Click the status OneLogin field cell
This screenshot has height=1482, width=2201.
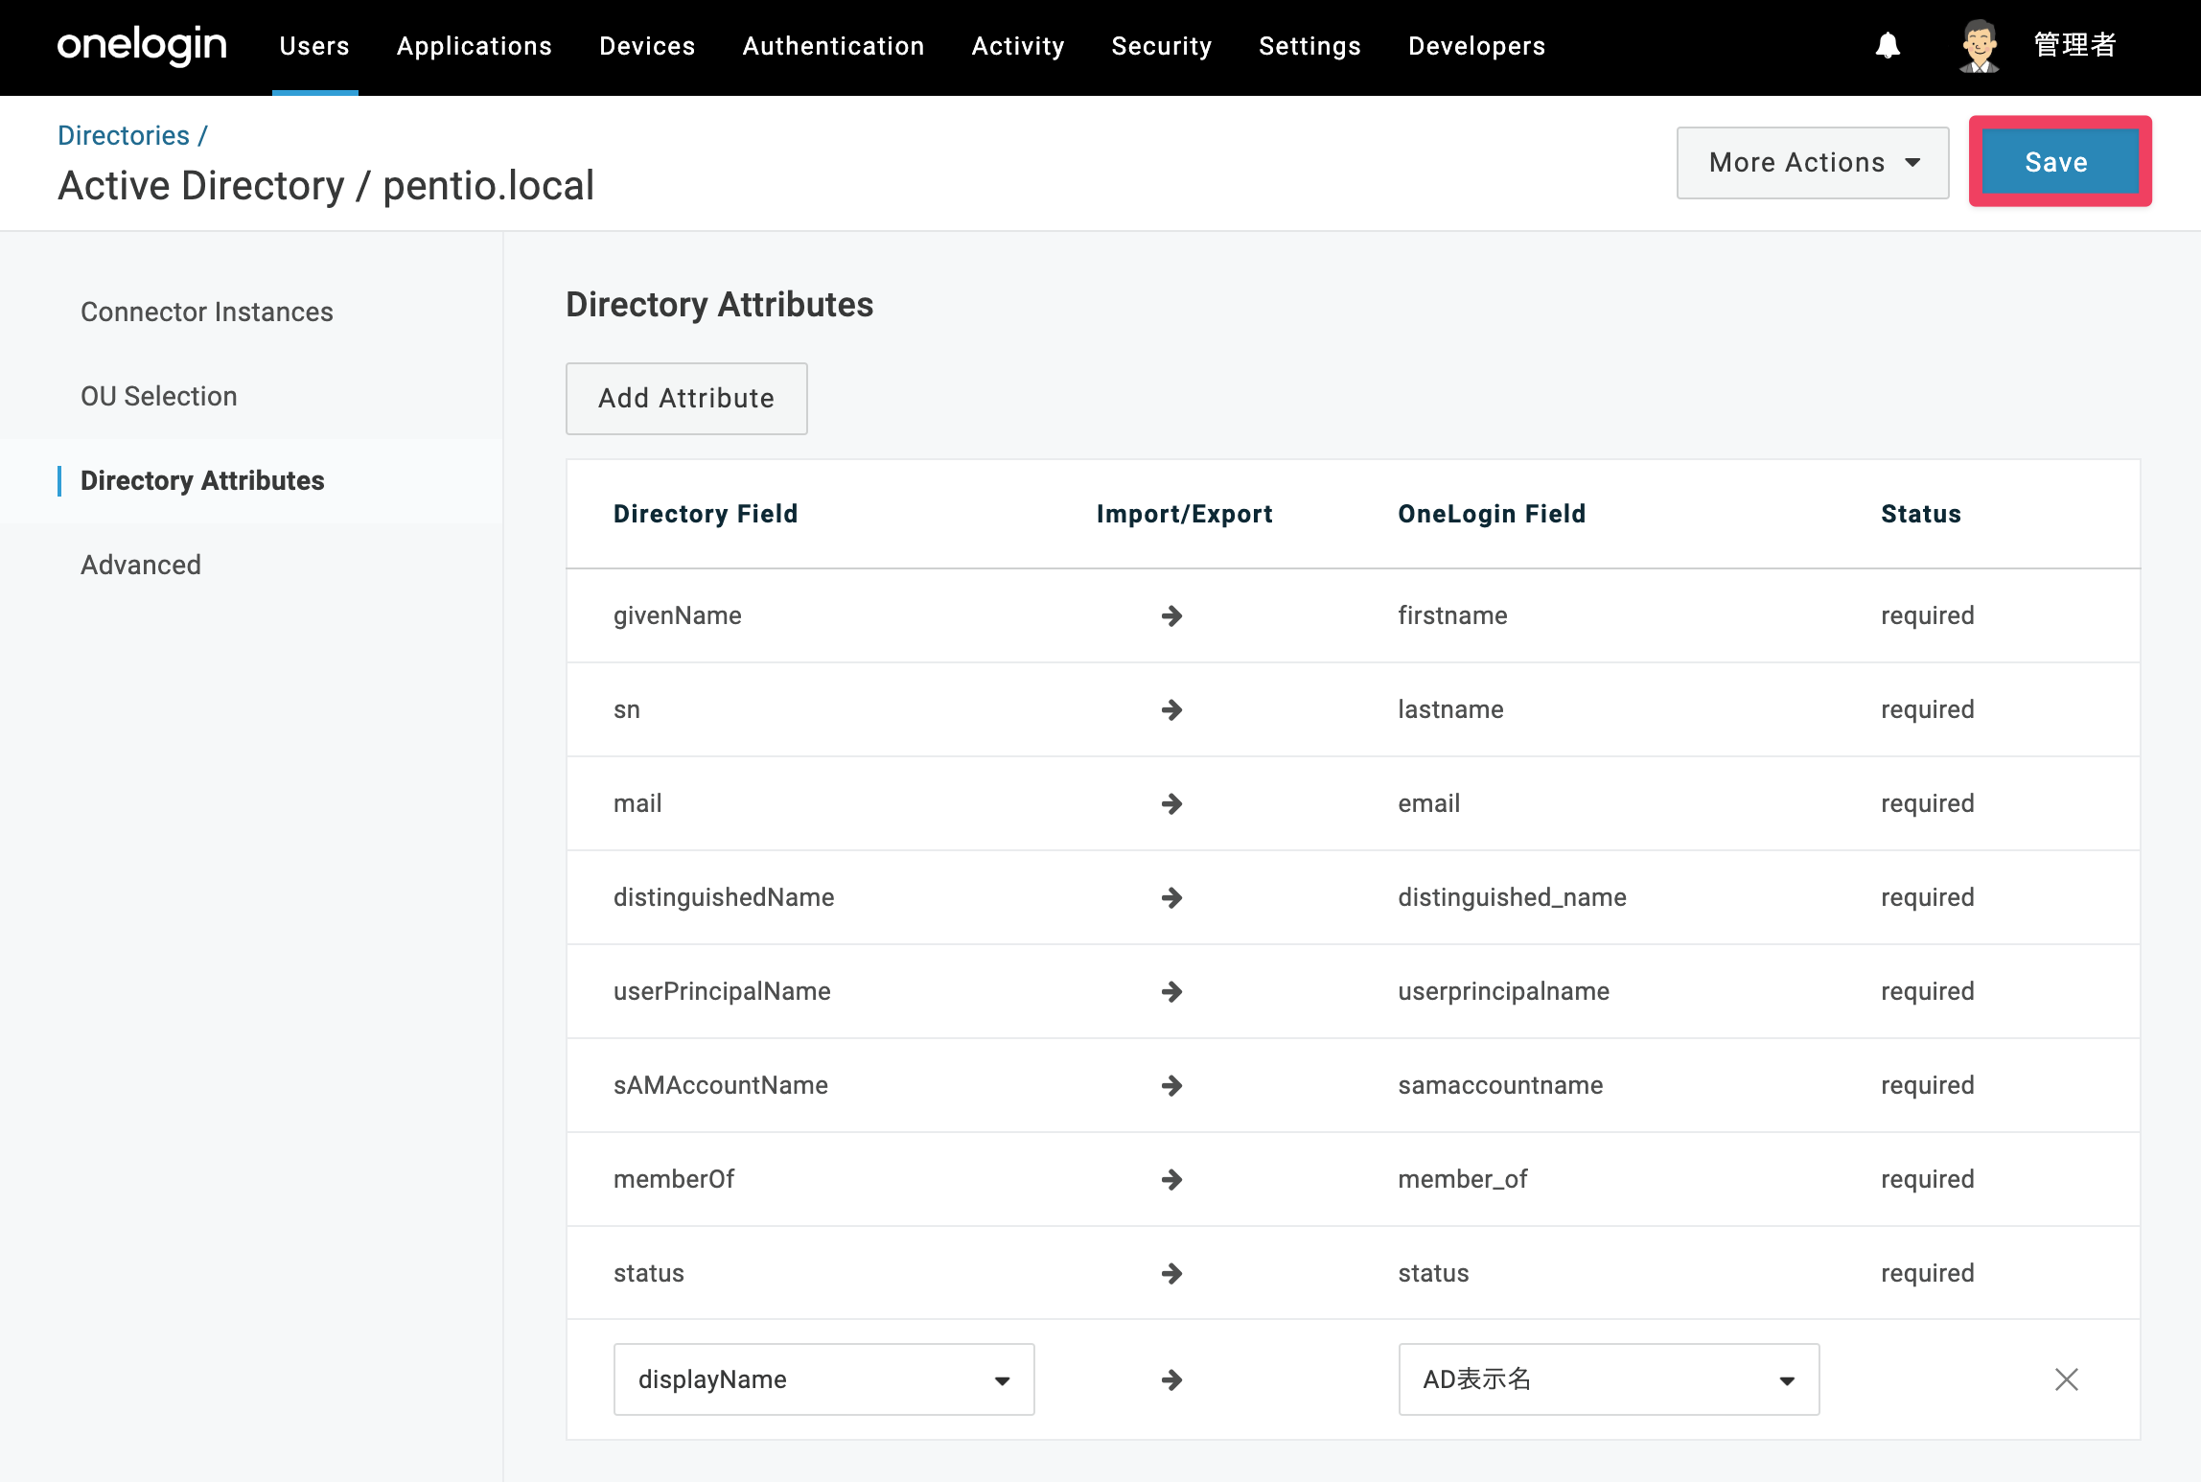click(1433, 1273)
